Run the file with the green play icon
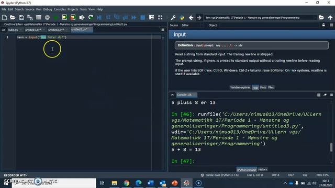Screen dimensions: 335x188 [x=56, y=17]
